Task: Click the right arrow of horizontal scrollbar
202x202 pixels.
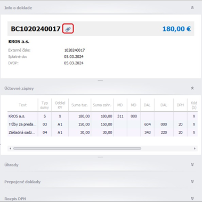Action: (x=195, y=148)
